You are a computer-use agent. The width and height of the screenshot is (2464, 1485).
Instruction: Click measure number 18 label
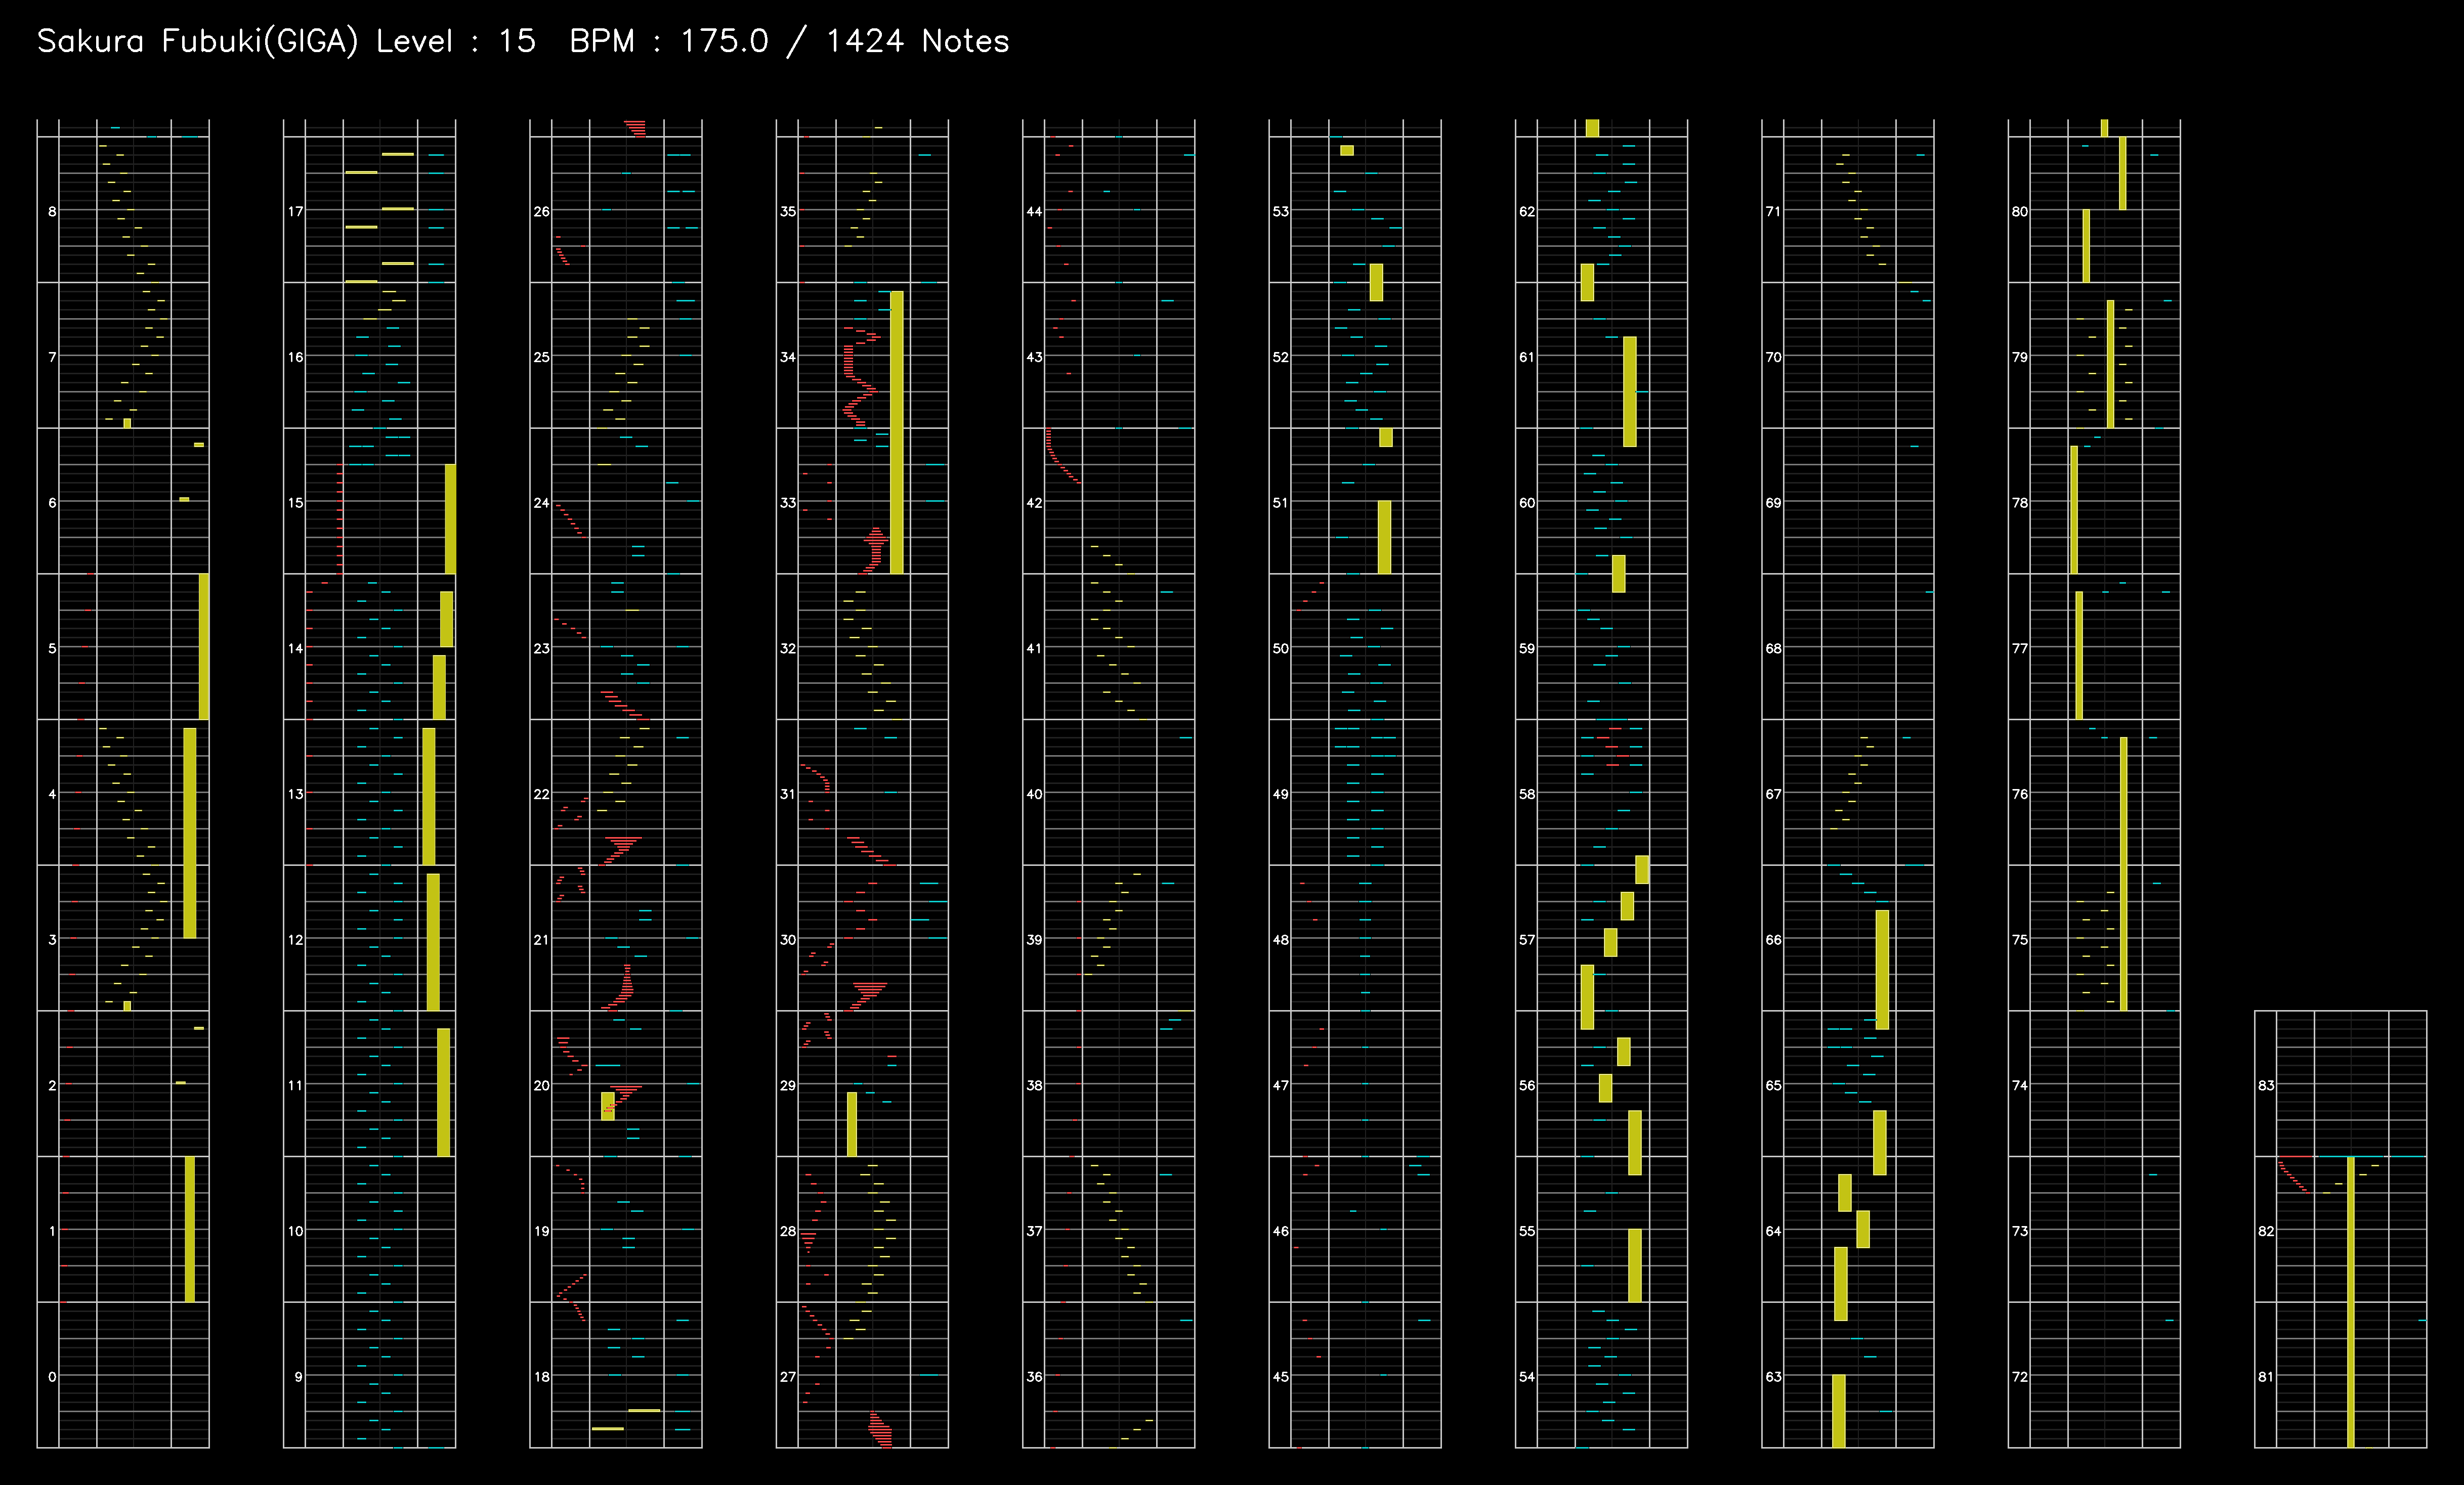(x=541, y=1377)
